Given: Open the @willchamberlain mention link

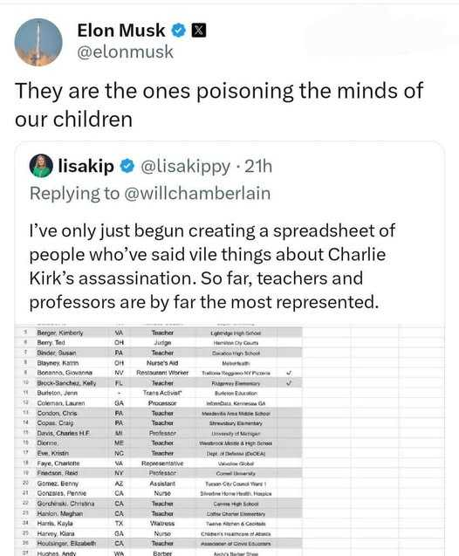Looking at the screenshot, I should click(x=197, y=193).
